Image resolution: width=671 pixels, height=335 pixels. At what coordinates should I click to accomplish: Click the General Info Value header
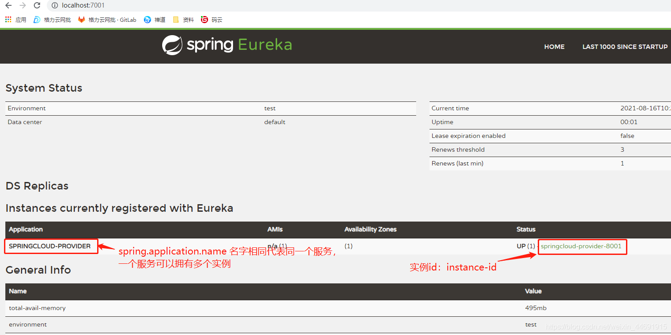tap(533, 291)
